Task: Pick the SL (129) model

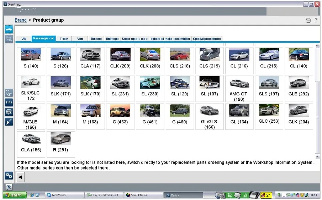Action: click(x=180, y=89)
